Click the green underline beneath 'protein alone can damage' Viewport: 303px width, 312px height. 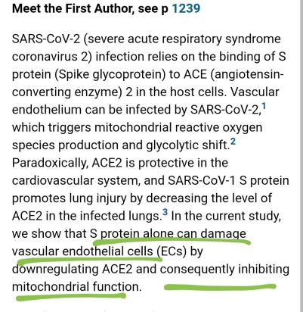click(172, 242)
